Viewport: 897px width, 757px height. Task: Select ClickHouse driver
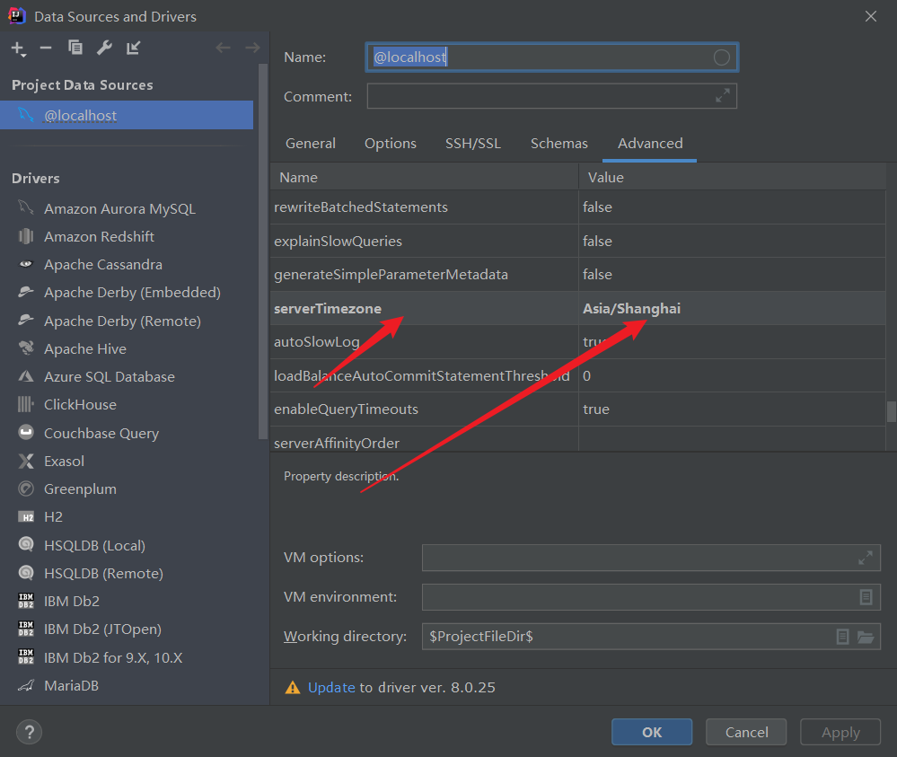[x=80, y=405]
